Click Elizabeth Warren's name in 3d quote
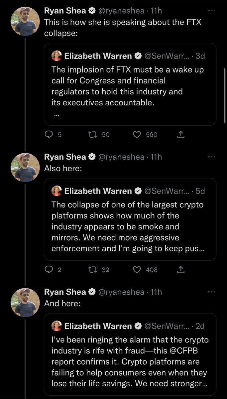227x399 pixels. [98, 56]
